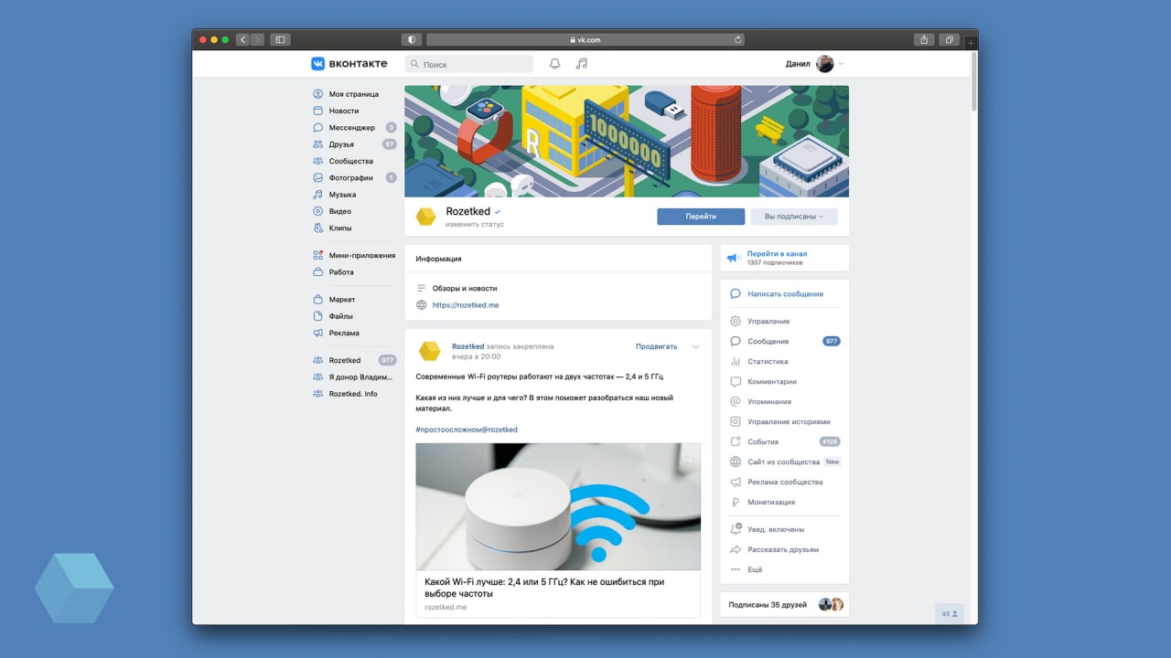Viewport: 1171px width, 658px height.
Task: Click the Поиск search field
Action: click(468, 64)
